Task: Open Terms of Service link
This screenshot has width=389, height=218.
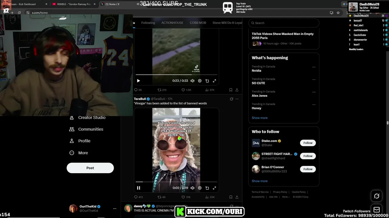Action: (x=260, y=192)
